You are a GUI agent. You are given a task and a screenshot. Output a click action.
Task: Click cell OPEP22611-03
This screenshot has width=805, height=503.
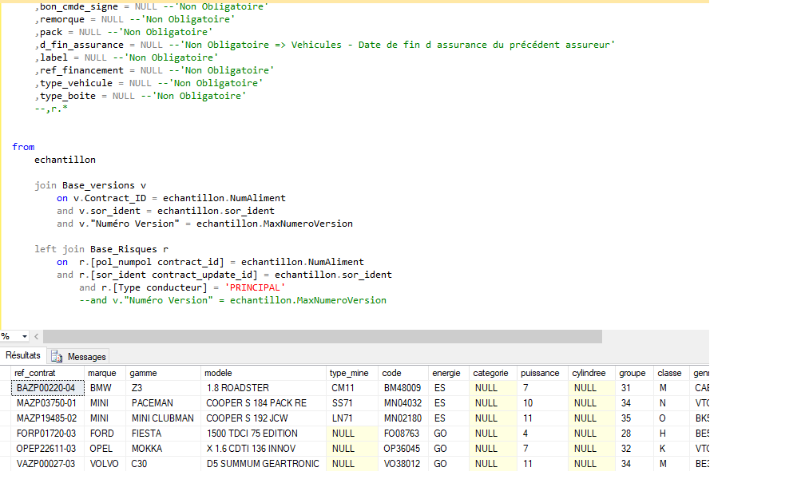tap(47, 449)
